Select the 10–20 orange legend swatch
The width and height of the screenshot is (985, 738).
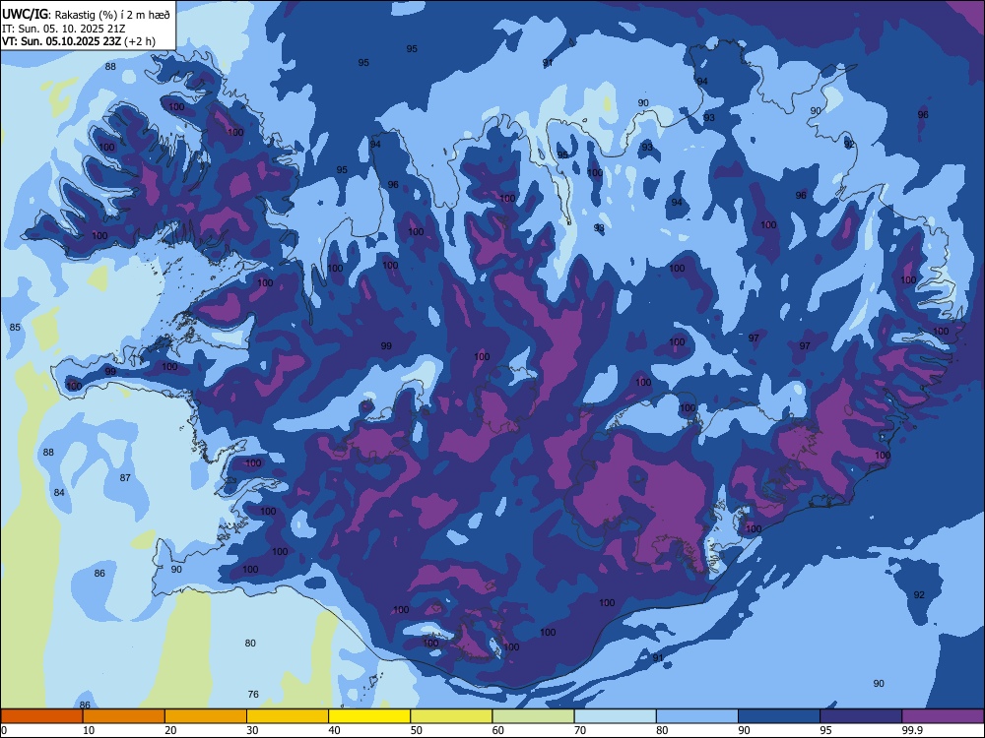[124, 716]
